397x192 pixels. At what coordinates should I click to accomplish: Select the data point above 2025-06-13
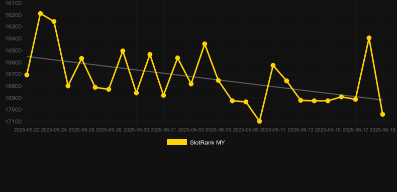pyautogui.click(x=301, y=100)
